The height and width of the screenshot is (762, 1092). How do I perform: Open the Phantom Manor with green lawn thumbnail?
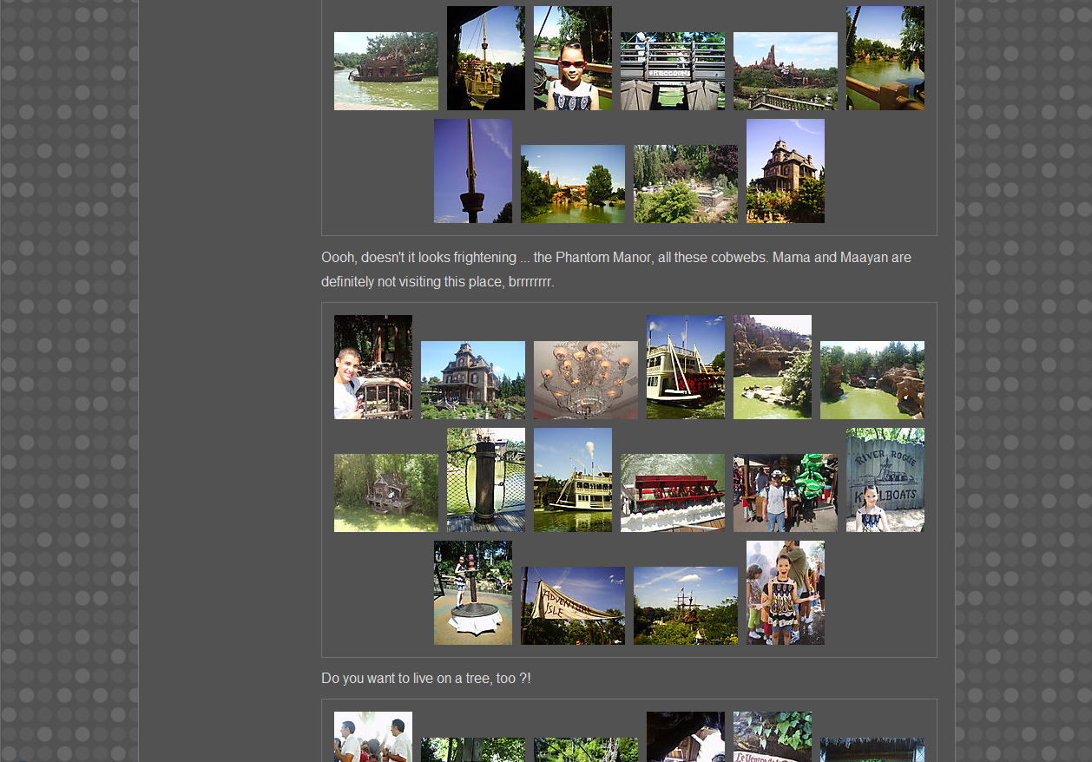(472, 380)
